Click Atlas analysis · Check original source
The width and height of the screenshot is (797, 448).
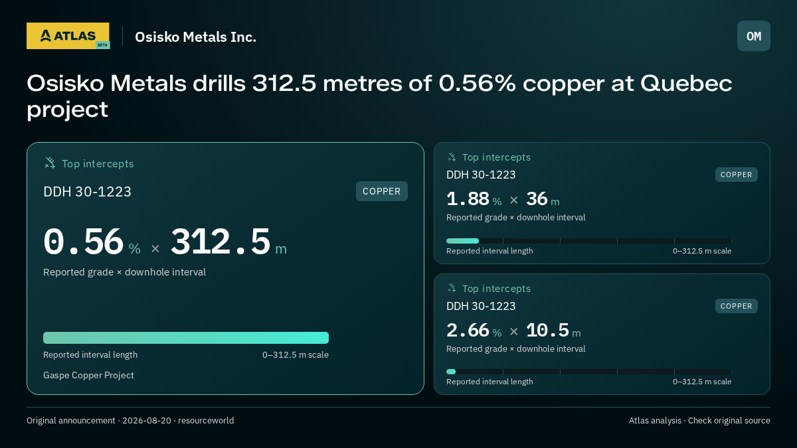(x=699, y=420)
